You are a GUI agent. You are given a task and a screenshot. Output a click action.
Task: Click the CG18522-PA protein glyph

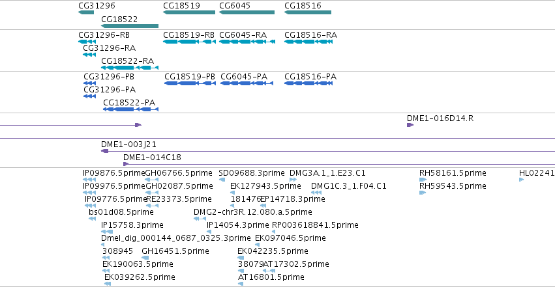tap(130, 109)
